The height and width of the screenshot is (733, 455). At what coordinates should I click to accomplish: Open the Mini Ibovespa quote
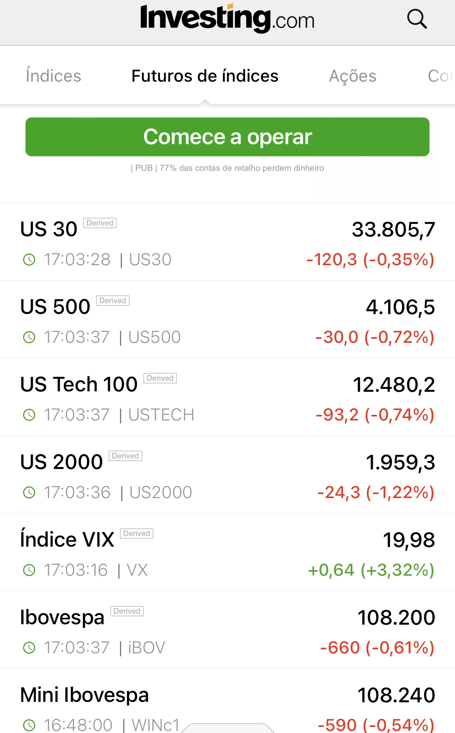[85, 695]
